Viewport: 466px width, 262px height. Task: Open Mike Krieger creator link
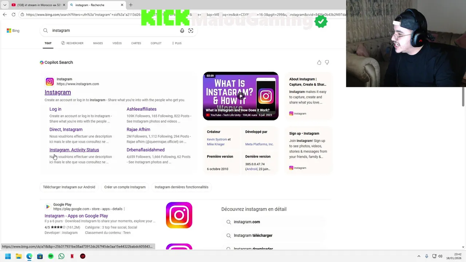216,144
